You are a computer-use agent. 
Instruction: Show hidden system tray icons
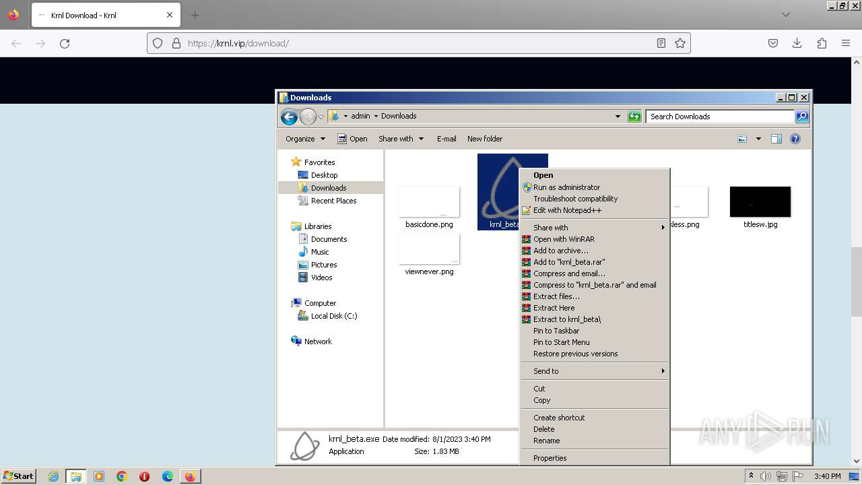pyautogui.click(x=751, y=476)
